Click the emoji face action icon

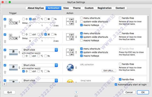click(x=70, y=81)
